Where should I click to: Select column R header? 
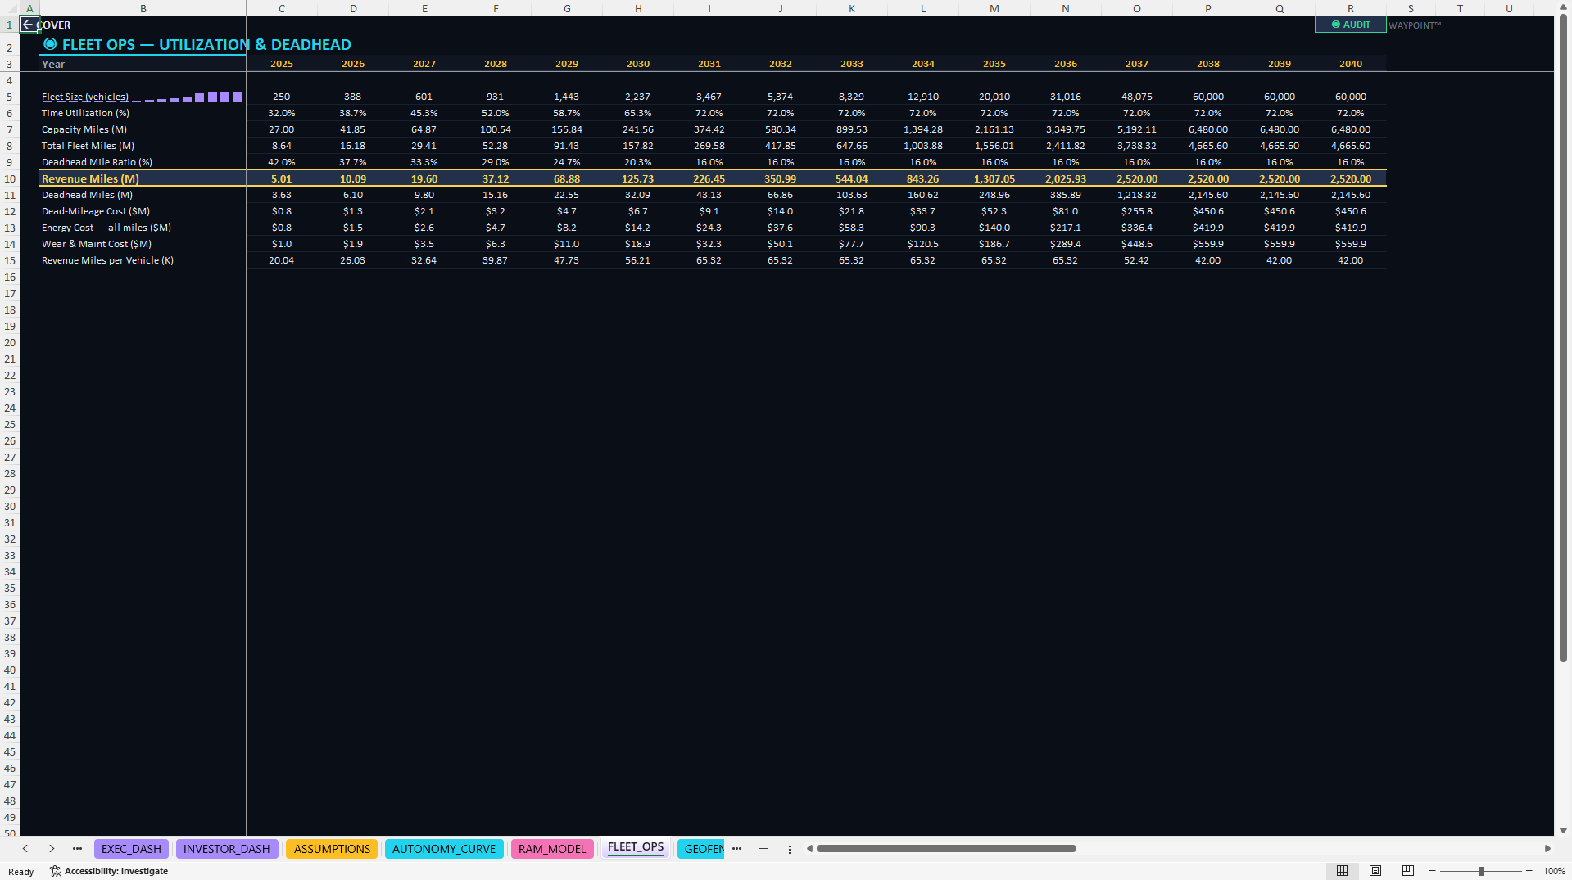click(1351, 8)
